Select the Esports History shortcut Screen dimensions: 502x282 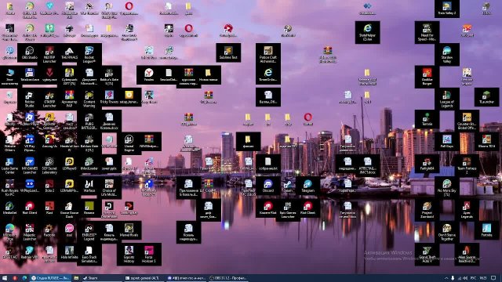pos(129,254)
